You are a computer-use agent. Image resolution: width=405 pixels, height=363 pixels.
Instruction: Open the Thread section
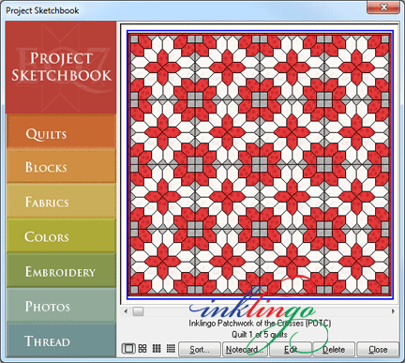pyautogui.click(x=61, y=340)
